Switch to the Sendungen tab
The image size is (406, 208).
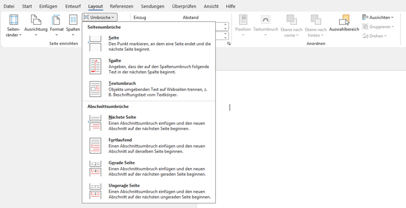pos(152,6)
